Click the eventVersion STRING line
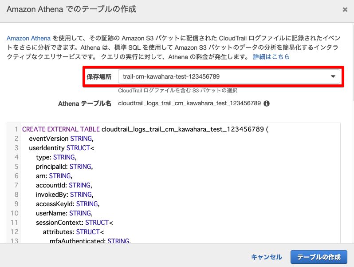The width and height of the screenshot is (354, 267). pyautogui.click(x=61, y=139)
